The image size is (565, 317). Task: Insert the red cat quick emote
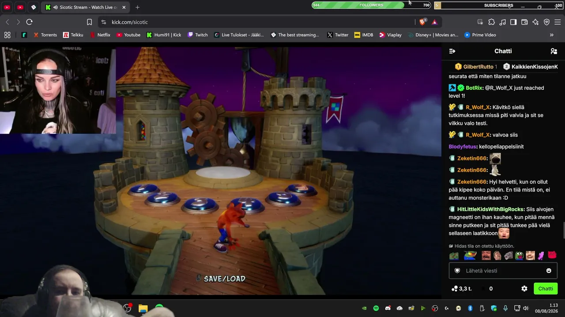(552, 255)
